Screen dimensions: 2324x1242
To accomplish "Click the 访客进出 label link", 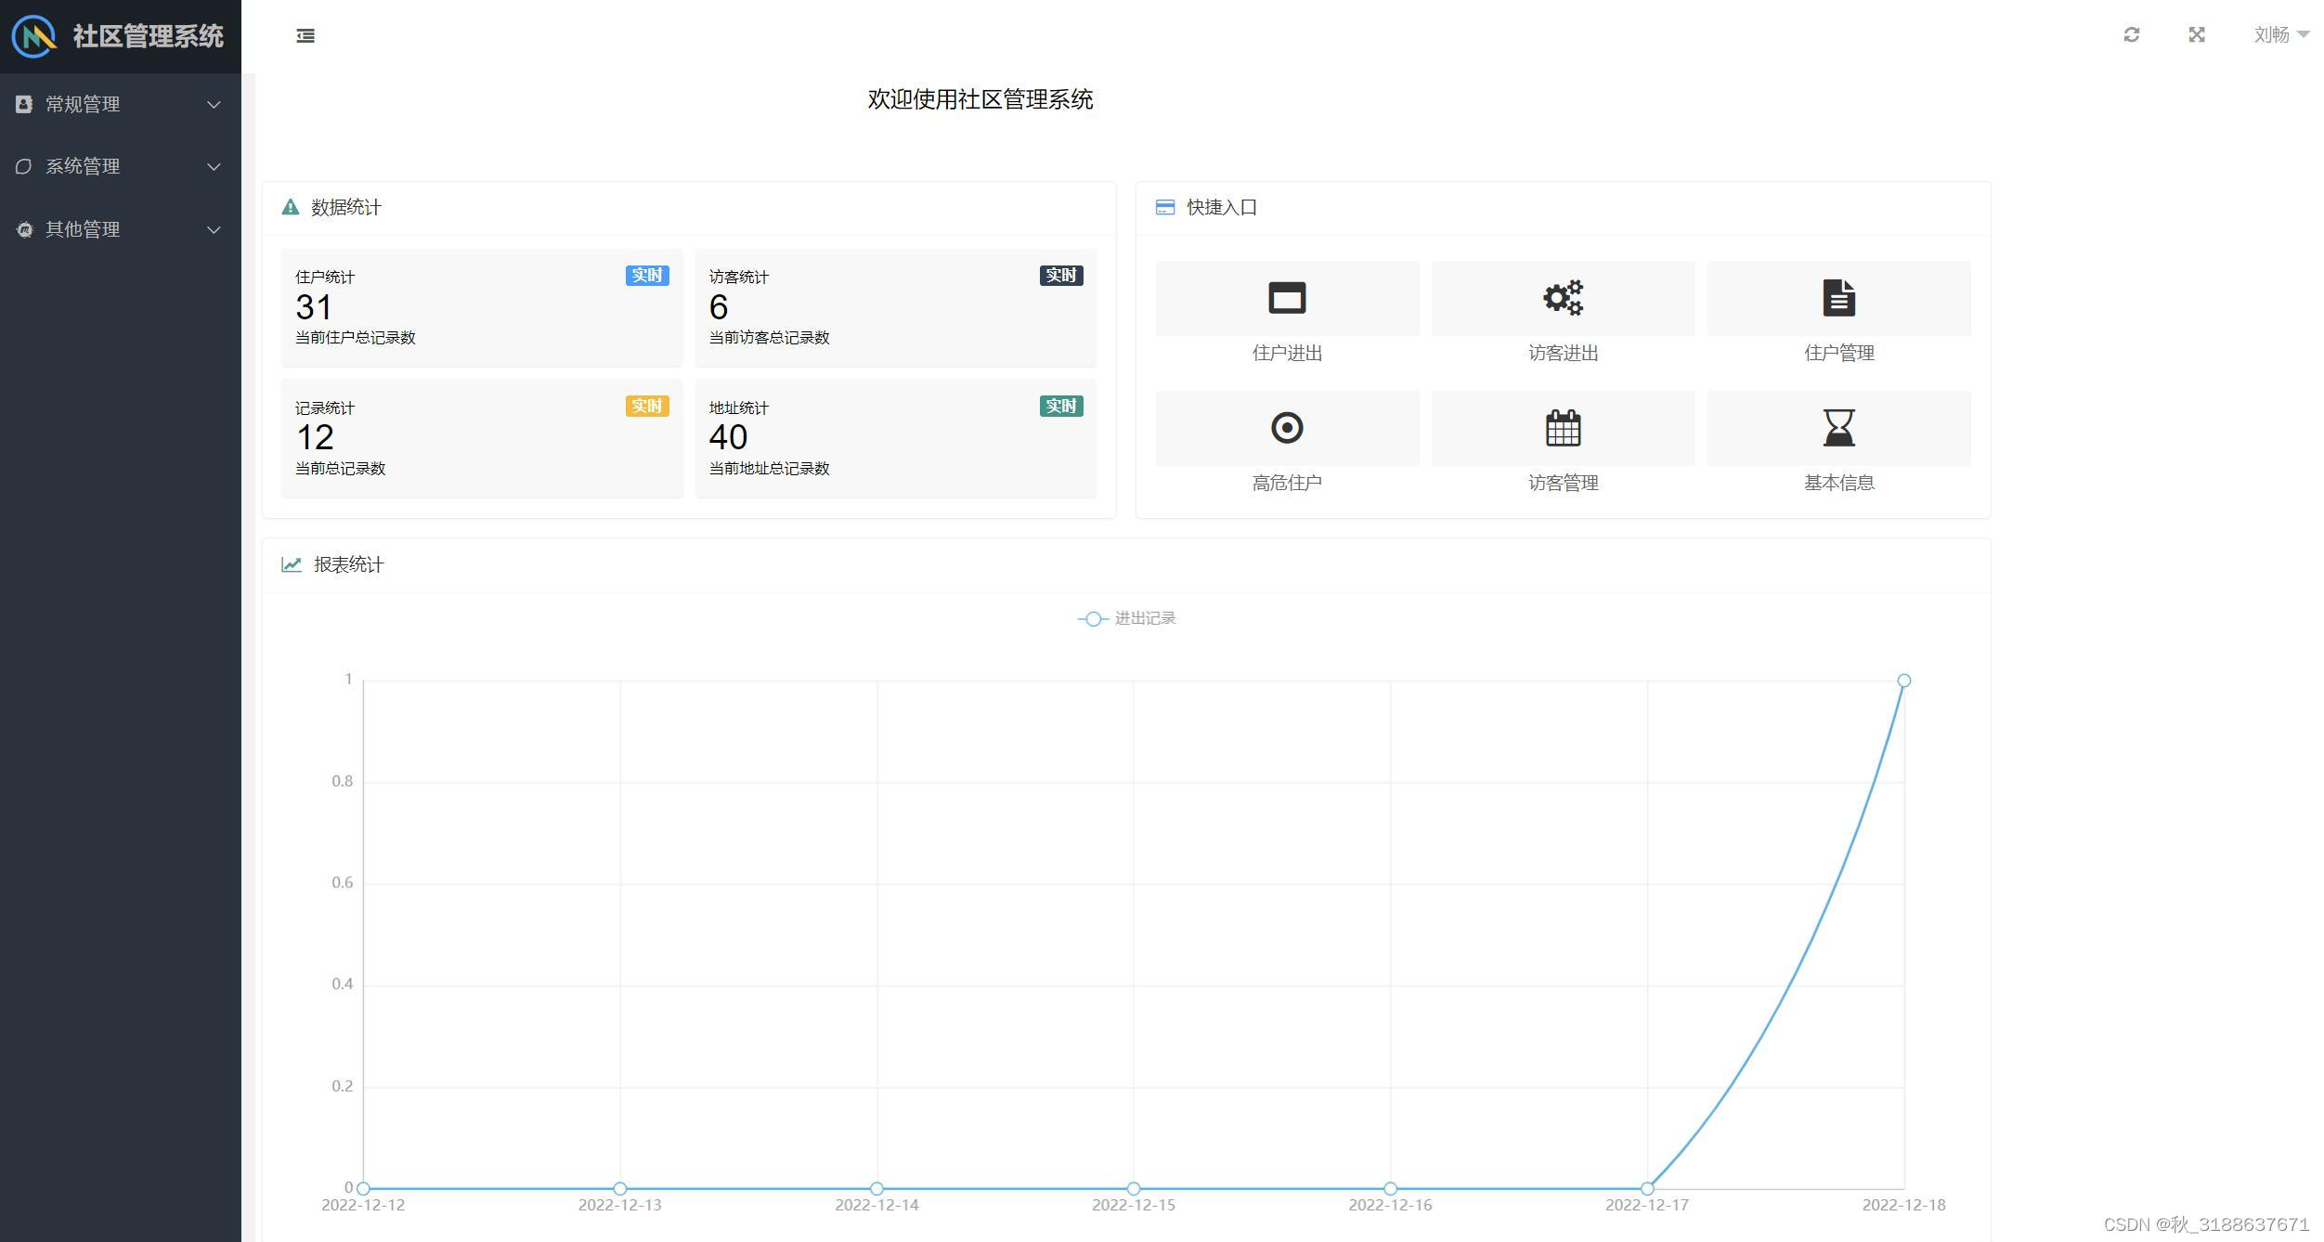I will pos(1563,353).
